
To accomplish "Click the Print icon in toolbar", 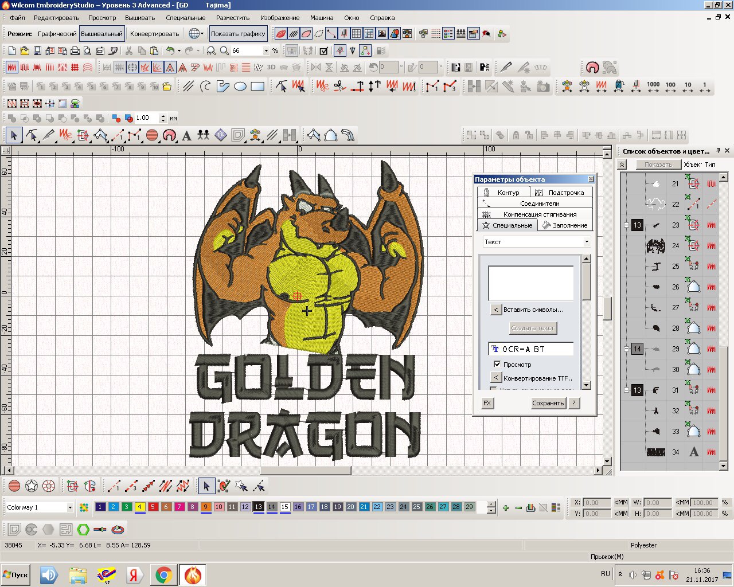I will click(x=75, y=51).
